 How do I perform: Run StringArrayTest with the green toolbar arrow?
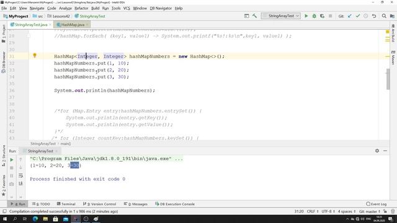306,16
